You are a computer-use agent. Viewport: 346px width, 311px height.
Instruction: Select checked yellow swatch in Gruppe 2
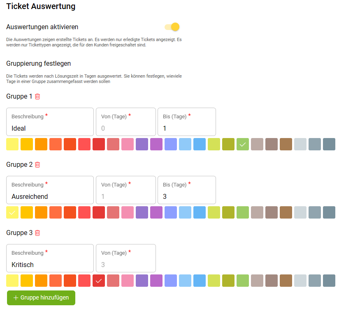12,212
